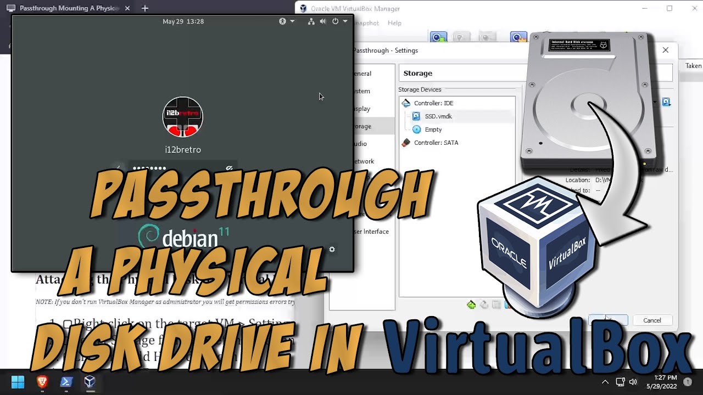This screenshot has width=703, height=395.
Task: Open Brave browser from the taskbar
Action: [x=42, y=382]
